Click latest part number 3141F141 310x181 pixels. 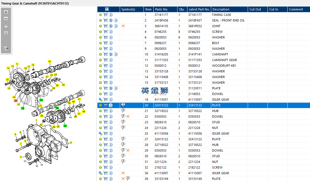point(195,54)
